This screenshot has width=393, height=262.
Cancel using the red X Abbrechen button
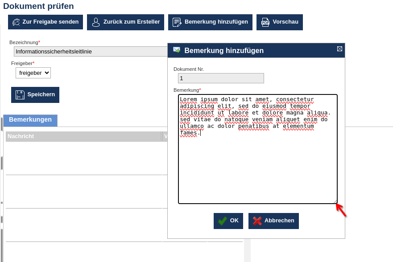pyautogui.click(x=273, y=221)
